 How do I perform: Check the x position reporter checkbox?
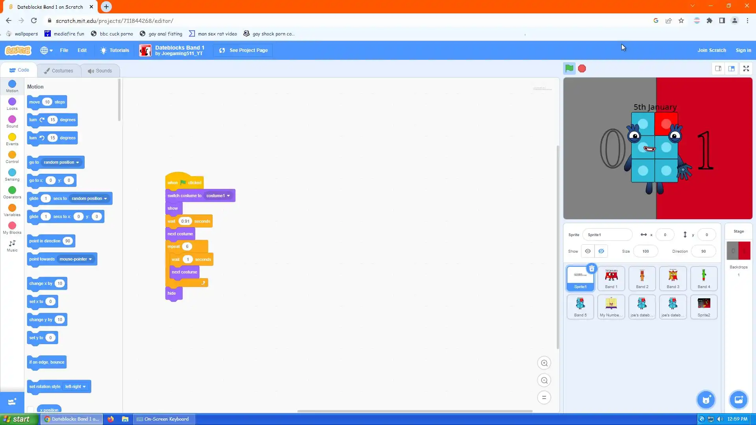point(31,410)
